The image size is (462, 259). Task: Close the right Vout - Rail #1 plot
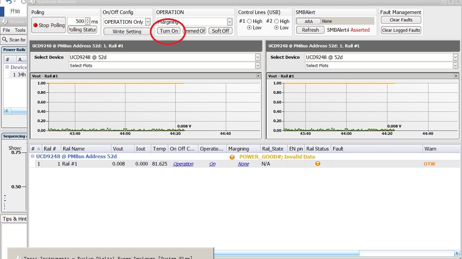point(456,76)
